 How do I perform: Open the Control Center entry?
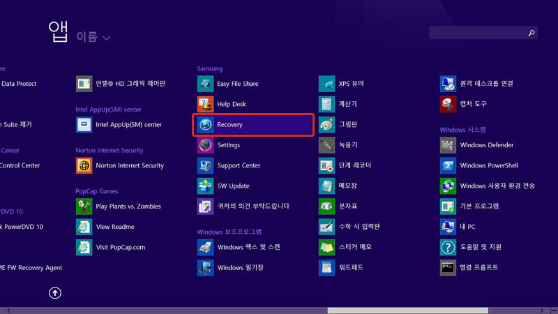point(20,165)
